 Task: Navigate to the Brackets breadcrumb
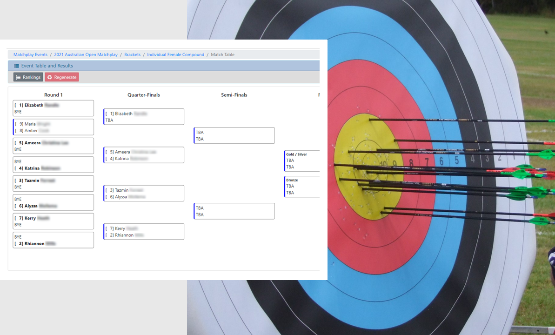click(132, 55)
